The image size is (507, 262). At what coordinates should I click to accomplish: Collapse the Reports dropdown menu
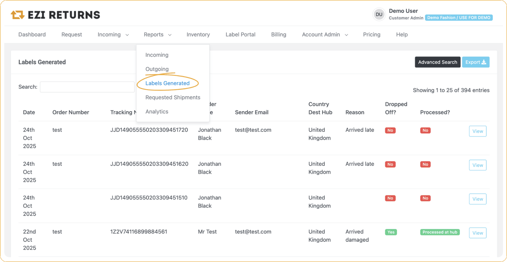coord(157,34)
